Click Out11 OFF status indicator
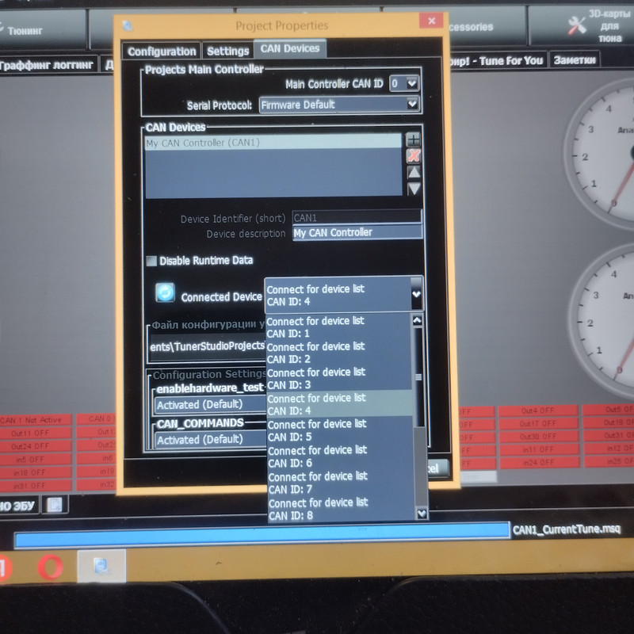Image resolution: width=634 pixels, height=634 pixels. 36,433
